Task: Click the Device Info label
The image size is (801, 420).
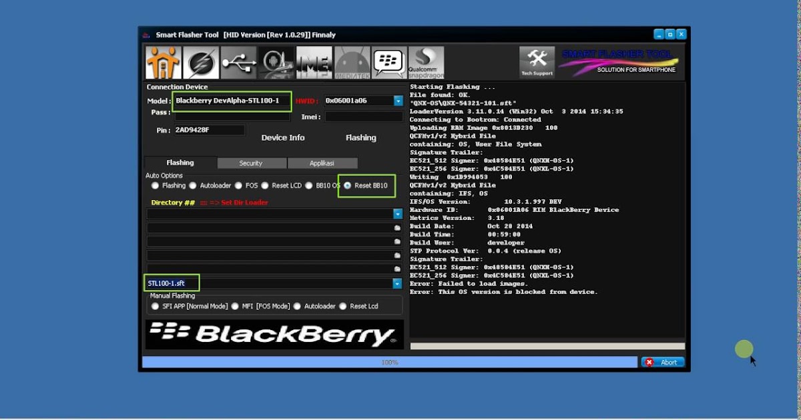Action: pyautogui.click(x=284, y=137)
